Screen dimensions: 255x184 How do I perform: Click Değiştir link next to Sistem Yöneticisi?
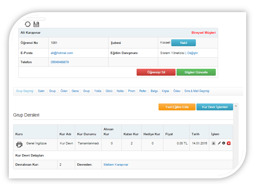click(x=193, y=53)
